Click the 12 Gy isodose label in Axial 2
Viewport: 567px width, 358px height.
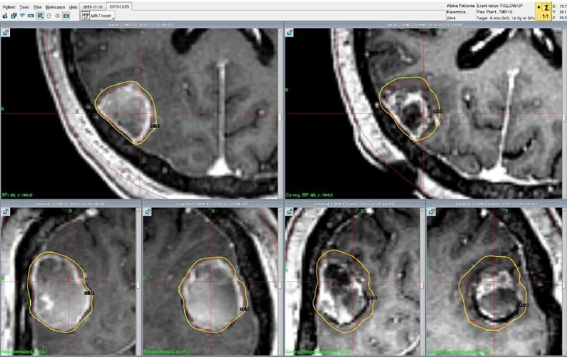click(x=438, y=111)
